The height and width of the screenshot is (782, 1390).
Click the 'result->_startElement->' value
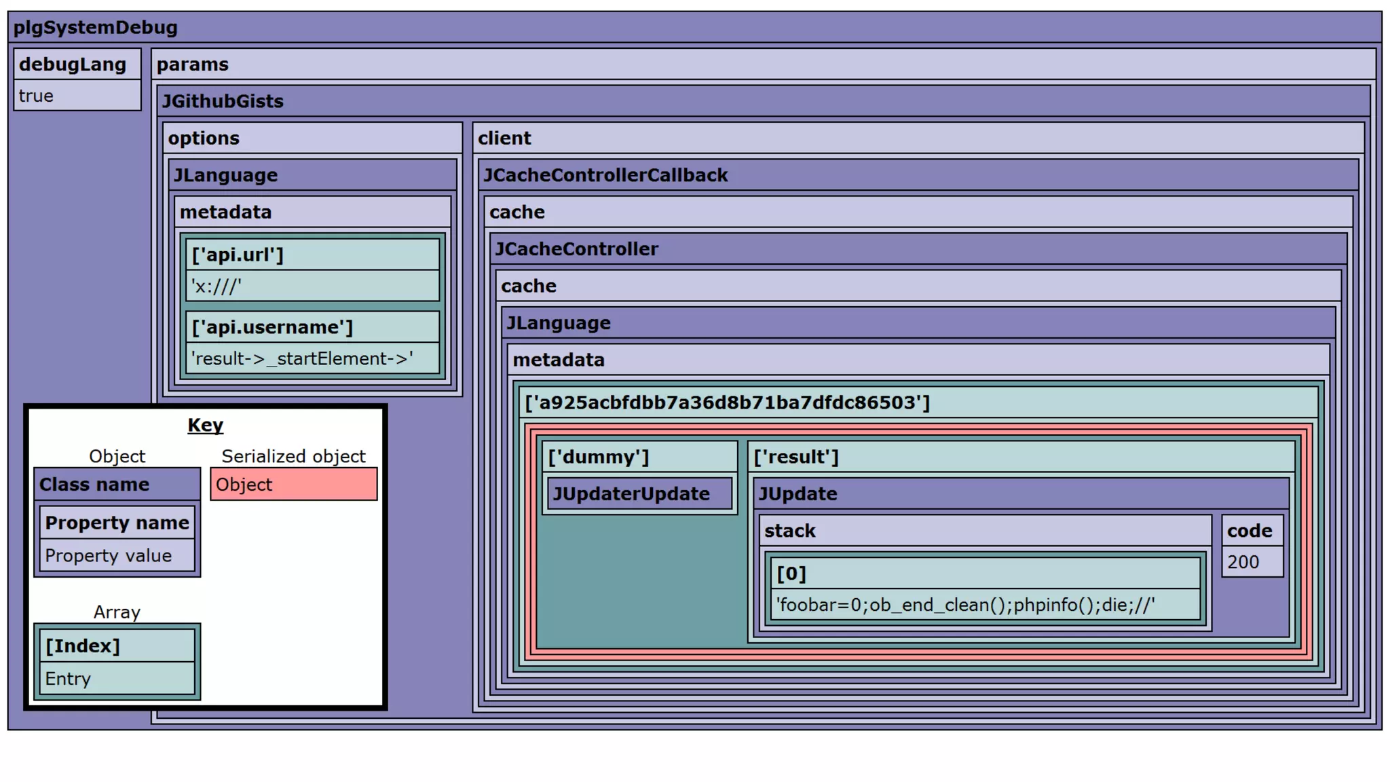pos(302,358)
